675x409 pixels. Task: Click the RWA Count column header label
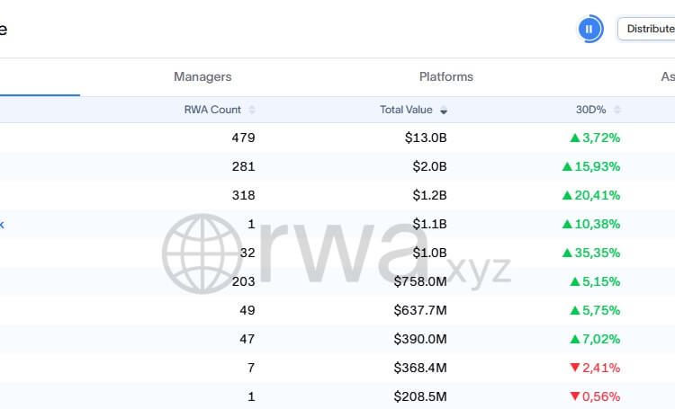point(212,110)
